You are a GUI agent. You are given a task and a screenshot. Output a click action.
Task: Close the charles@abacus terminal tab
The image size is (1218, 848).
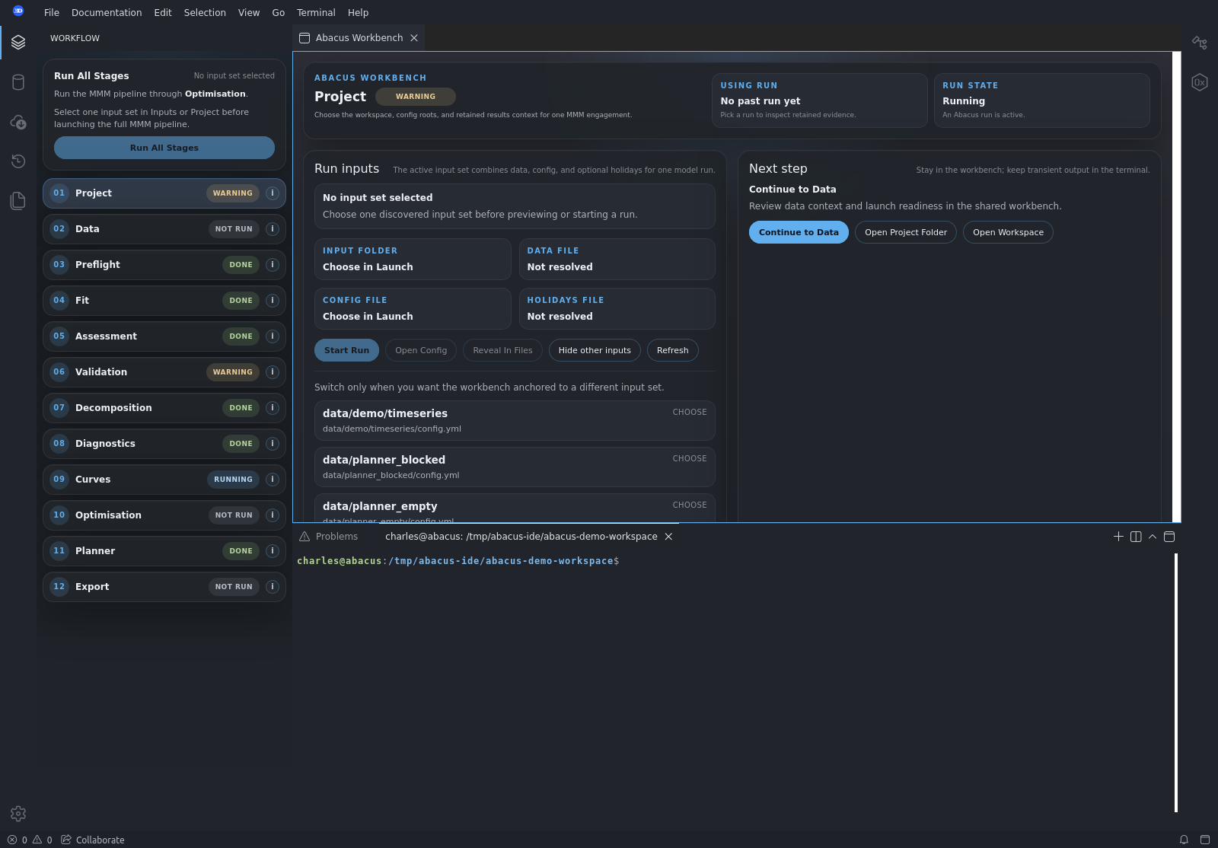(668, 537)
